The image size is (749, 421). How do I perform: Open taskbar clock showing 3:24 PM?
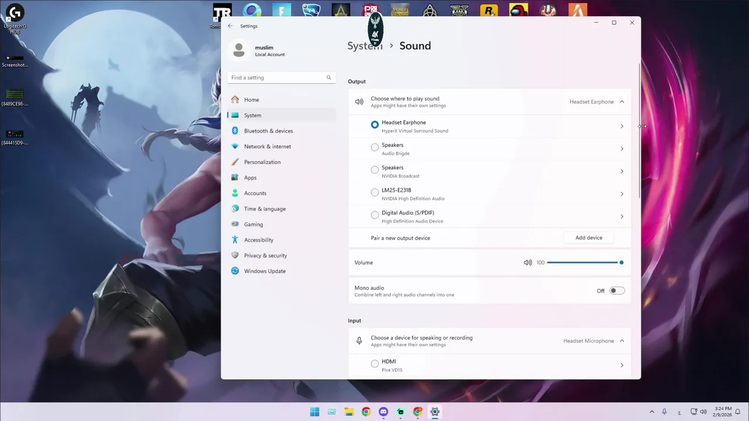tap(723, 412)
